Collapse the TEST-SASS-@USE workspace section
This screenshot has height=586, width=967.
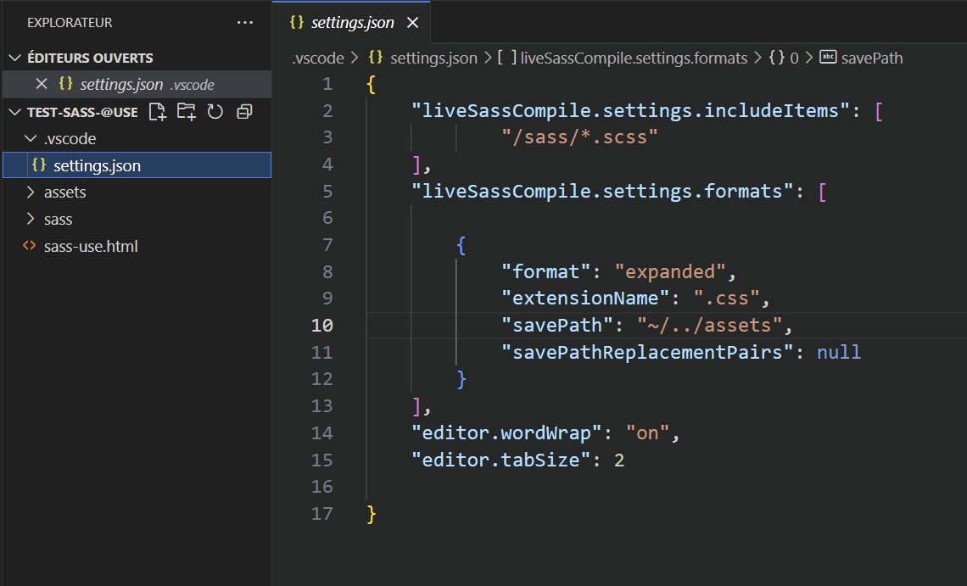point(14,112)
